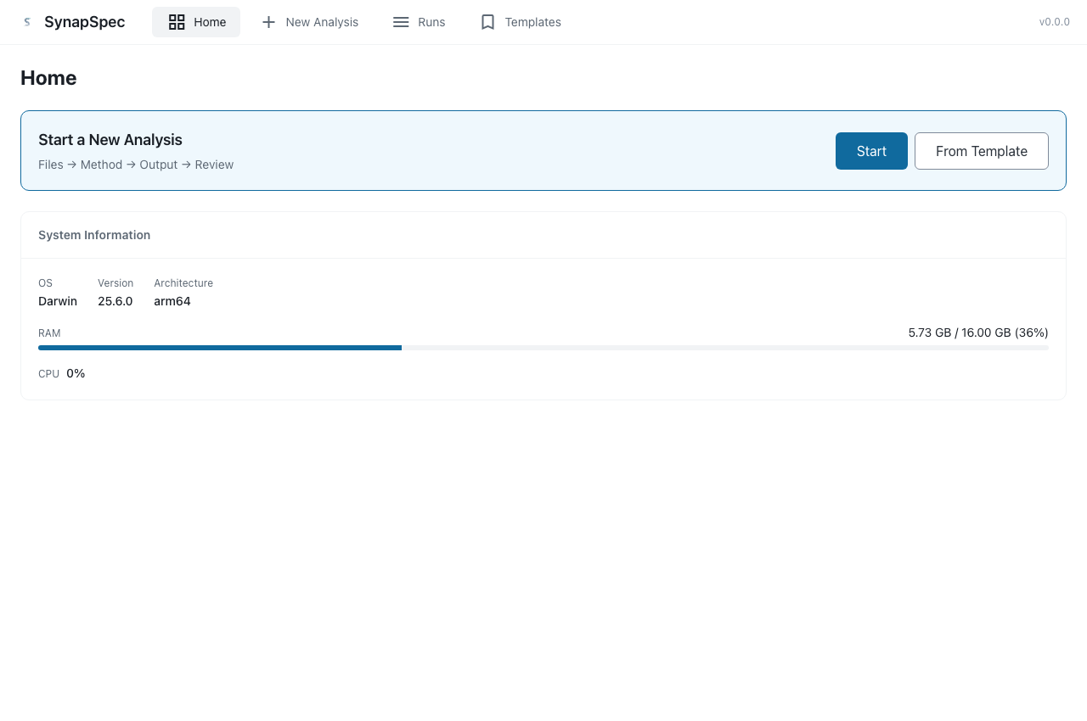
Task: Select the Darwin OS value
Action: click(58, 301)
